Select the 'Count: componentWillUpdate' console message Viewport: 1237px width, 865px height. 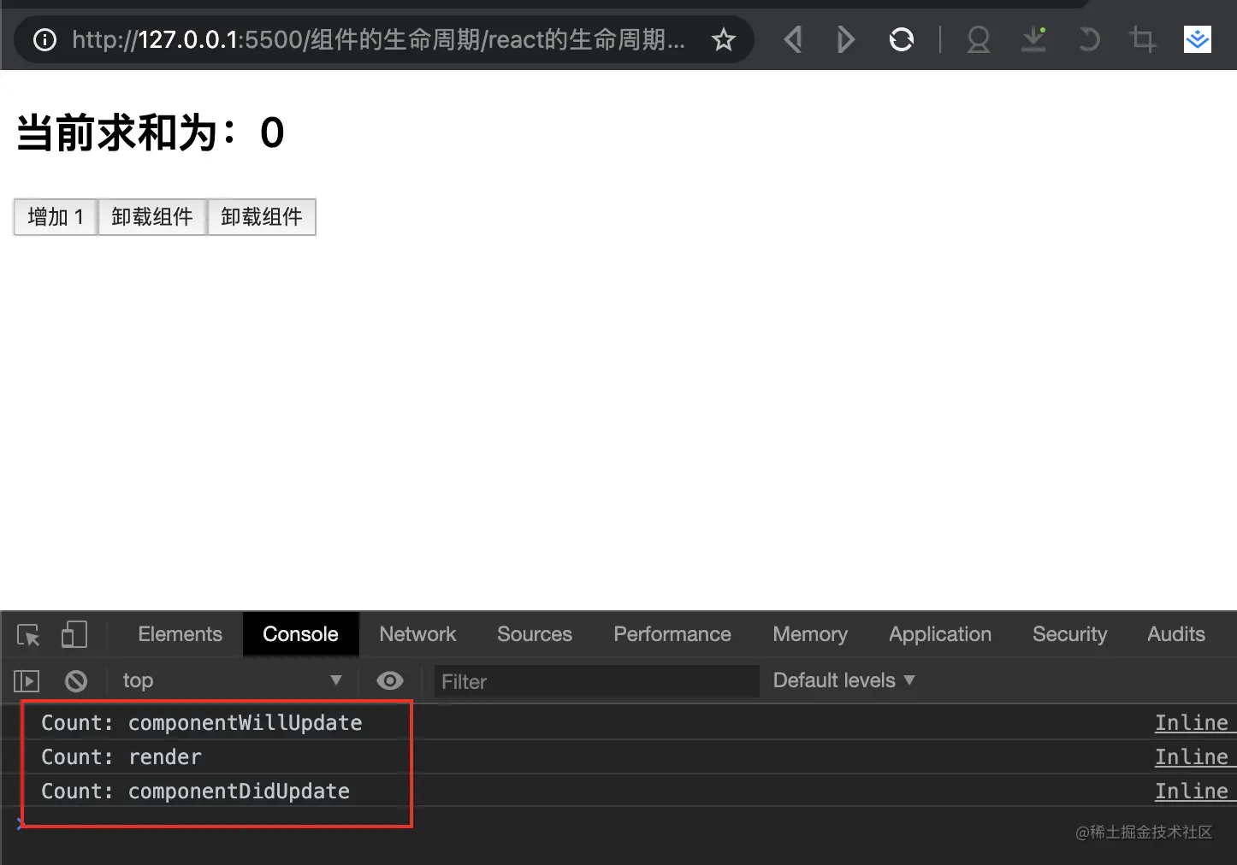click(202, 723)
